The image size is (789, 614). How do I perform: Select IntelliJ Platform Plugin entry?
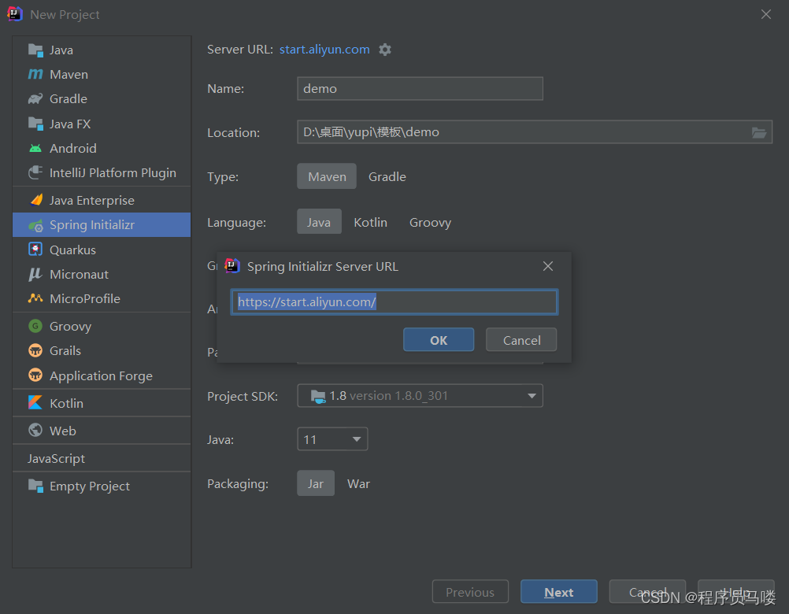pos(102,172)
